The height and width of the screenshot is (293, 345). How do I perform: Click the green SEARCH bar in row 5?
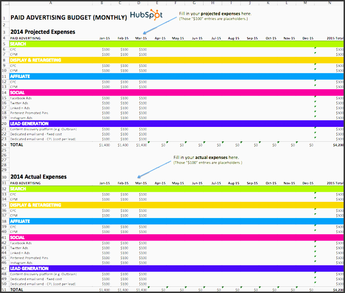[172, 44]
